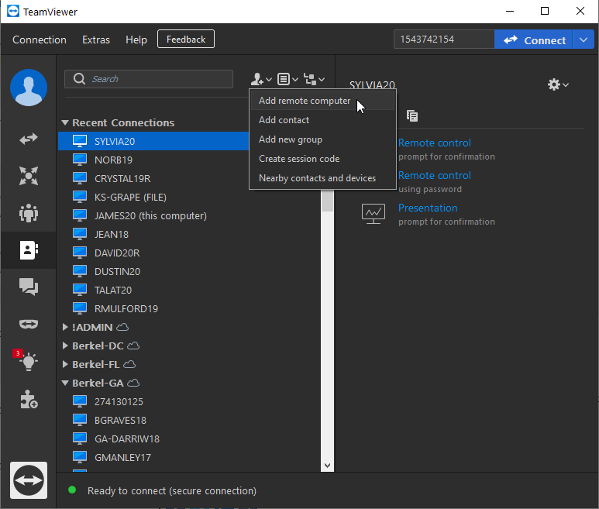Expand the Berkel-DC group
Viewport: 599px width, 509px height.
65,346
